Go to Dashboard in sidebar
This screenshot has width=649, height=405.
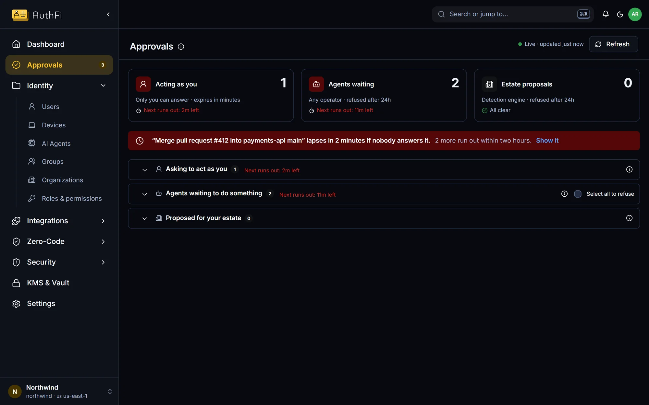click(x=59, y=44)
